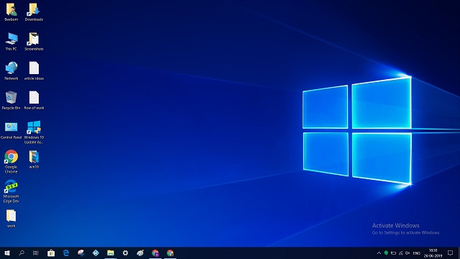Open File Explorer from the taskbar
The width and height of the screenshot is (460, 259).
[111, 253]
